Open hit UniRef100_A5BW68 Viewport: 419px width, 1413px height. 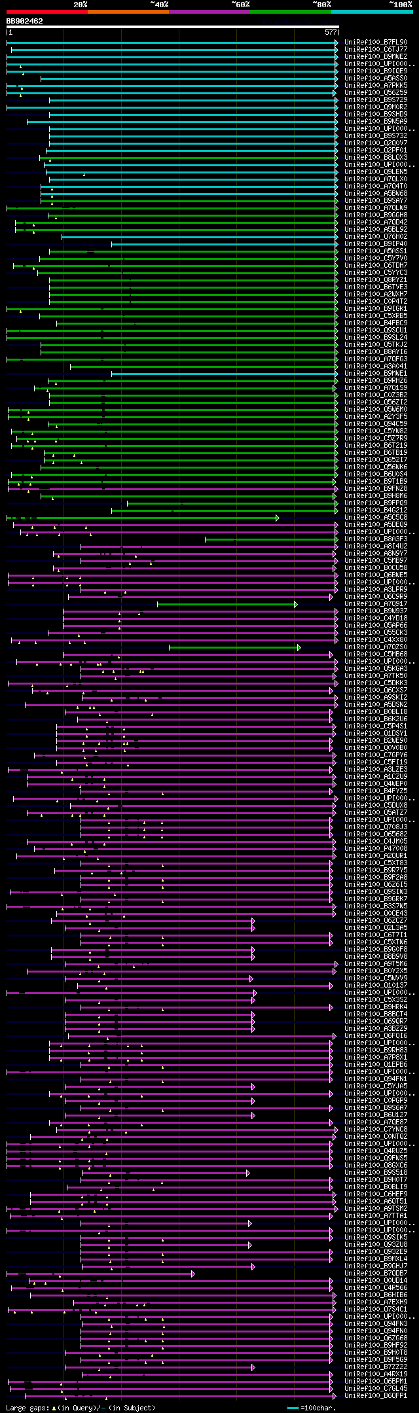point(376,193)
